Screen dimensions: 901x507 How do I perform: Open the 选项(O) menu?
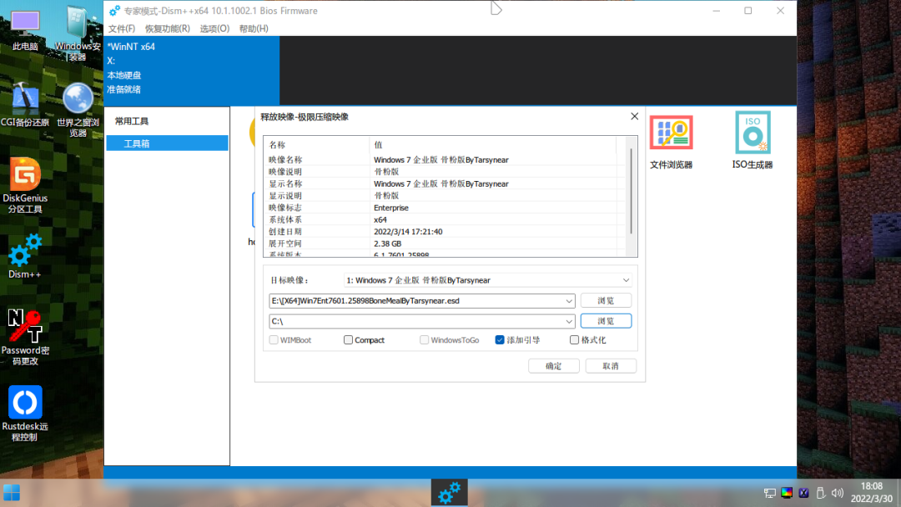click(214, 28)
